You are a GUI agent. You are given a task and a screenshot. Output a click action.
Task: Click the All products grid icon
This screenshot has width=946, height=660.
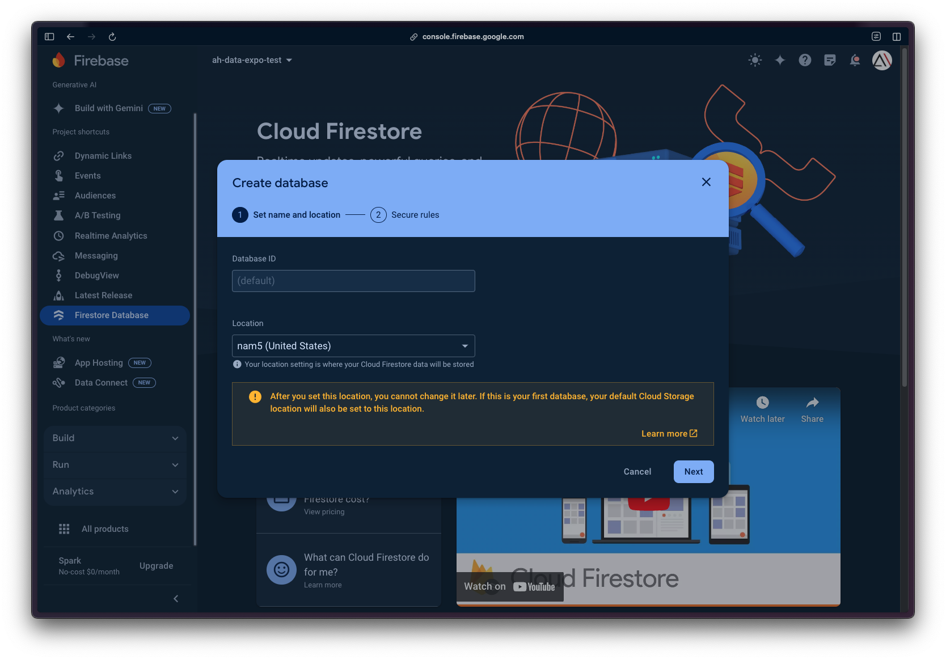pyautogui.click(x=64, y=529)
